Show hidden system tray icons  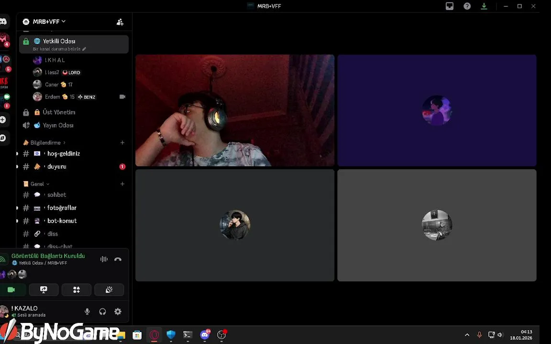[467, 334]
